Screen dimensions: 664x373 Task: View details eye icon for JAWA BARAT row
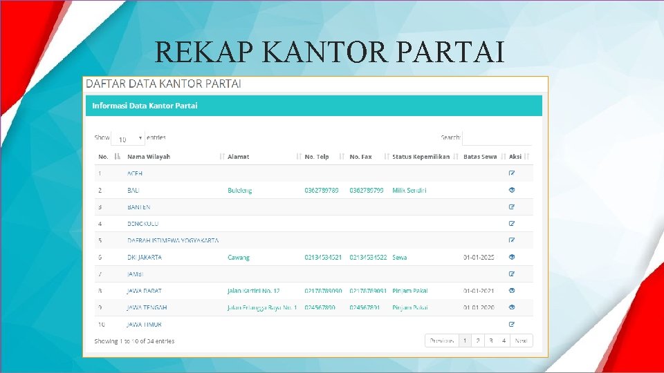pos(512,291)
